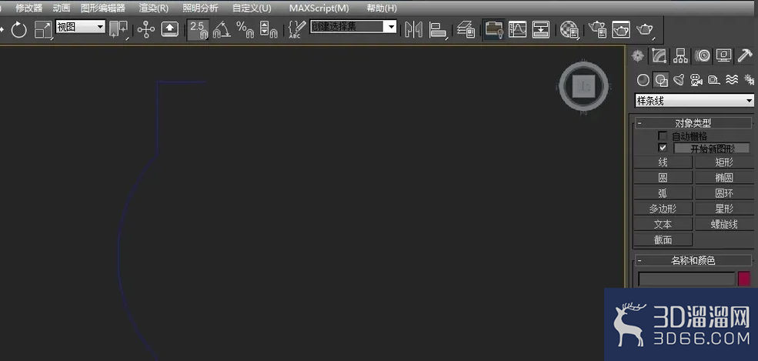Click the 星形 button
Viewport: 758px width, 361px height.
(724, 209)
